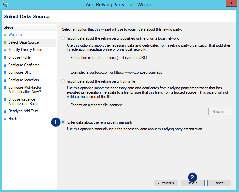Click 'Federation metadata file location' label
The width and height of the screenshot is (239, 192).
96,105
